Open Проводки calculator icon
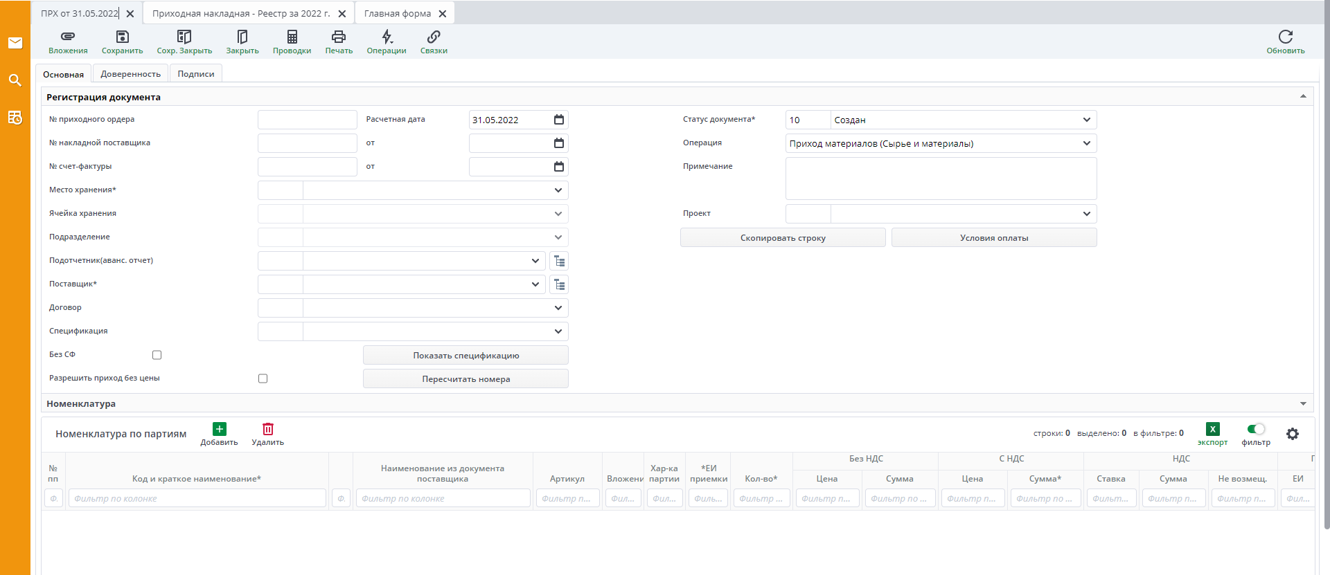This screenshot has height=575, width=1330. click(292, 37)
